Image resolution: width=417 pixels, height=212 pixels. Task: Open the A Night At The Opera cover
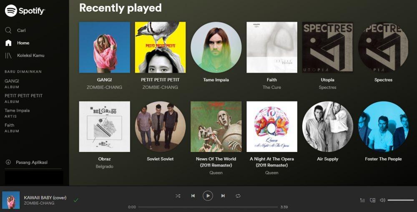pyautogui.click(x=272, y=126)
